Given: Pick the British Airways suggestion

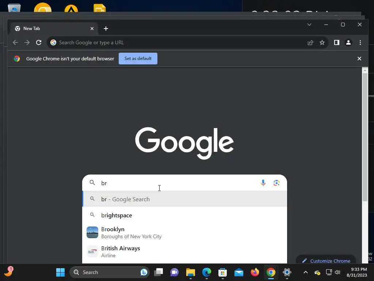Looking at the screenshot, I should 184,251.
